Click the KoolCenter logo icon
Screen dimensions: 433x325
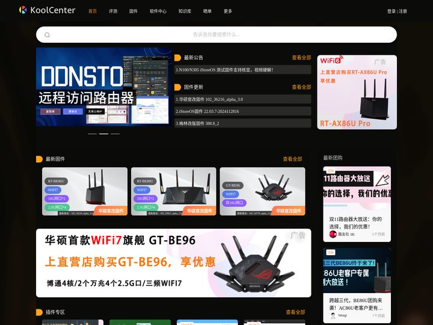23,10
